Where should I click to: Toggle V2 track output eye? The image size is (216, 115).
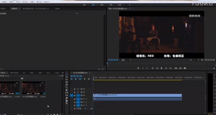84,92
